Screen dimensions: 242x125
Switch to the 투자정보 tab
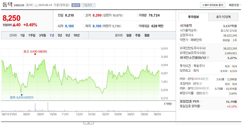tap(193, 17)
